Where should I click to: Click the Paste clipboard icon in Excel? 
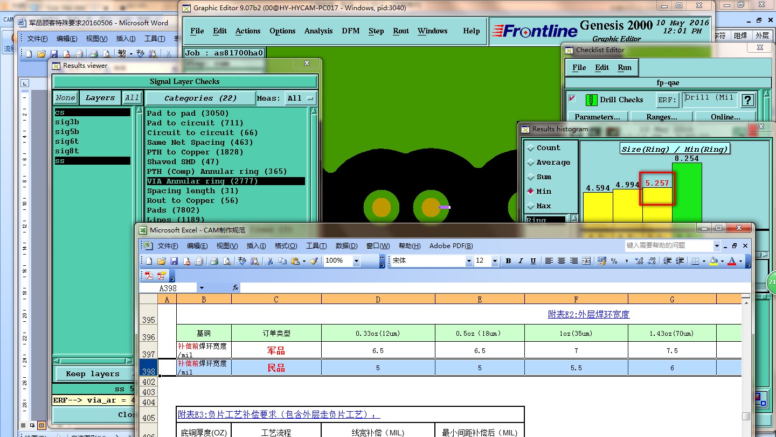295,261
